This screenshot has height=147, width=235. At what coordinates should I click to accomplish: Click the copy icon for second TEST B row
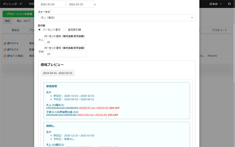[x=9, y=50]
